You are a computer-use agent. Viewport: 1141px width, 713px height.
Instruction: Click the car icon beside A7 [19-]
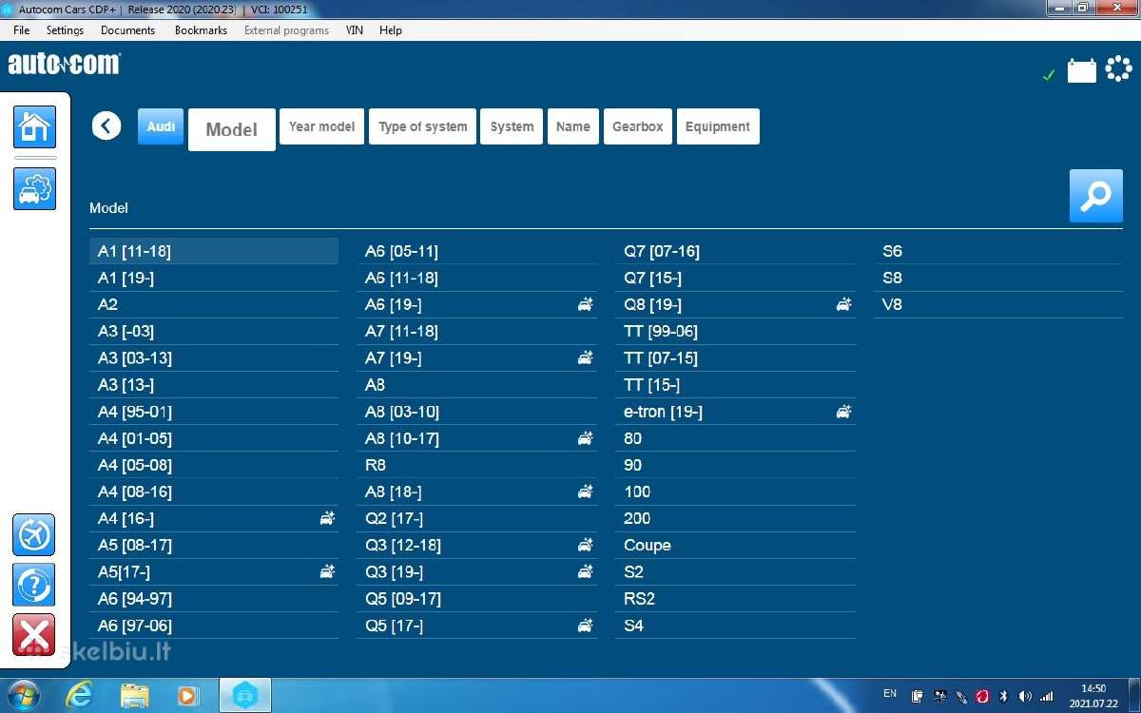(x=585, y=357)
